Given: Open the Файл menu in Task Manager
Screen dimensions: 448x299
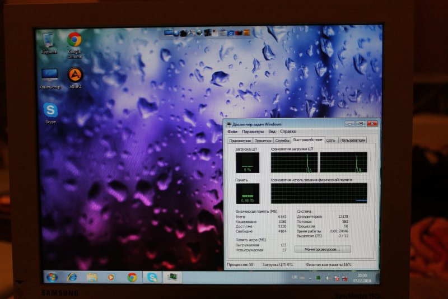Looking at the screenshot, I should pos(232,131).
